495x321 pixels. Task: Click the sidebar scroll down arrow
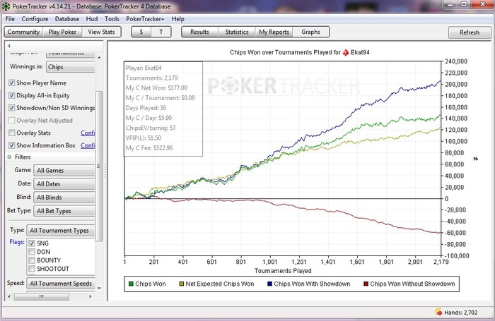coord(99,288)
